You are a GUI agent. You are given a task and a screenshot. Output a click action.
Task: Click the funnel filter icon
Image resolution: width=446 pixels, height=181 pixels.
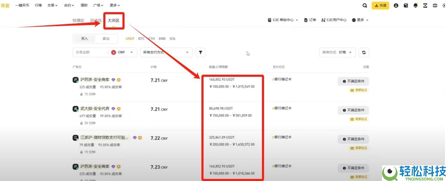tap(200, 52)
